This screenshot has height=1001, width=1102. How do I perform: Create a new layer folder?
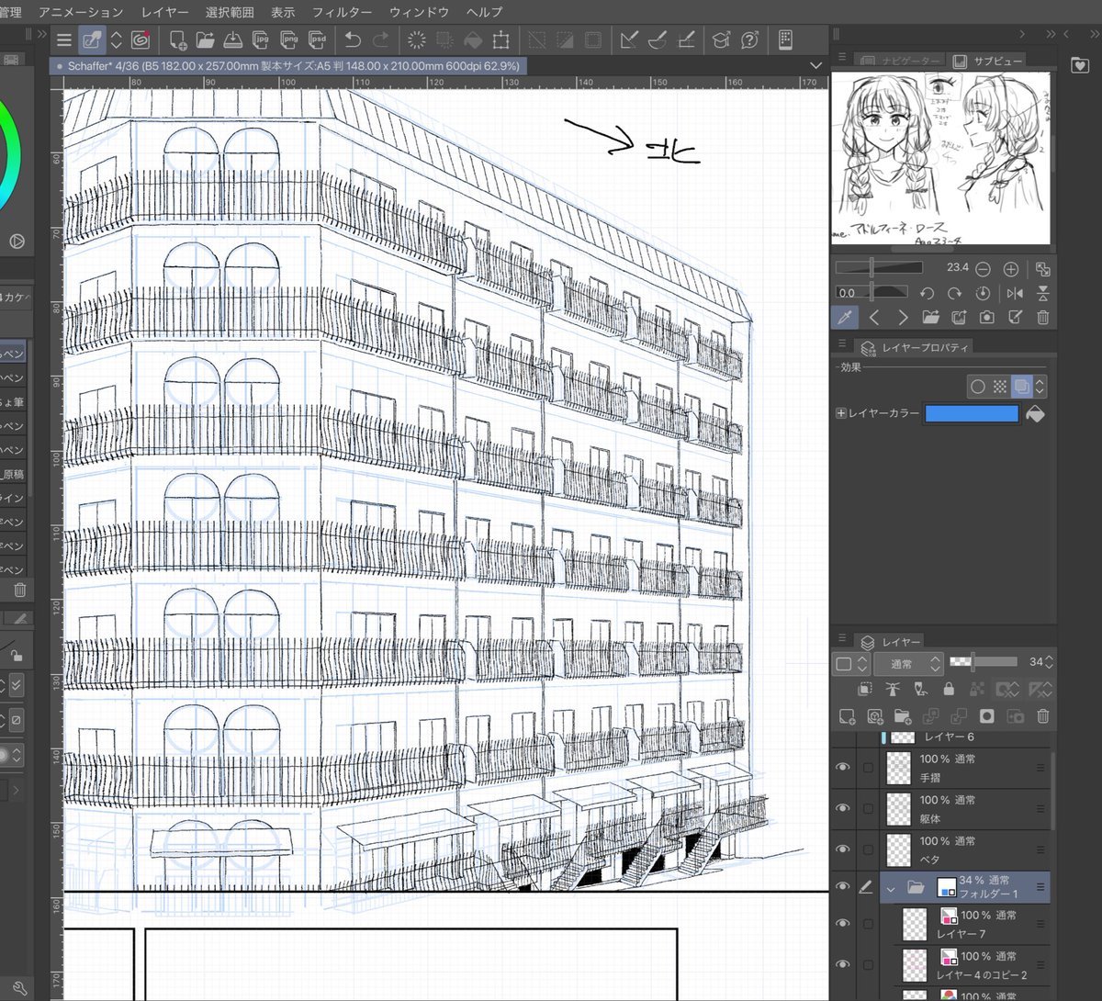pos(903,716)
